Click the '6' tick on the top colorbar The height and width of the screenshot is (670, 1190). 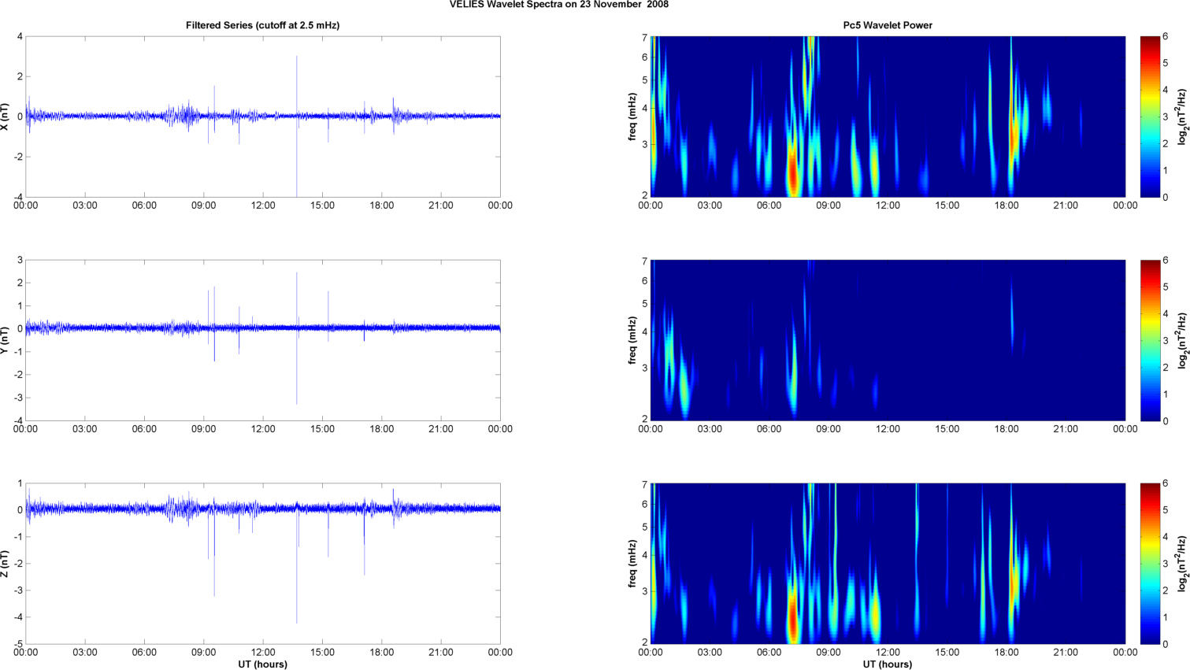click(x=1166, y=36)
